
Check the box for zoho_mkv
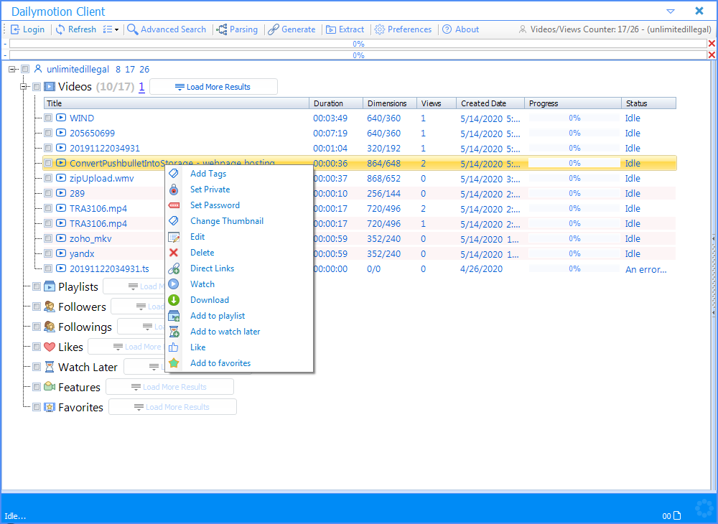(x=48, y=238)
